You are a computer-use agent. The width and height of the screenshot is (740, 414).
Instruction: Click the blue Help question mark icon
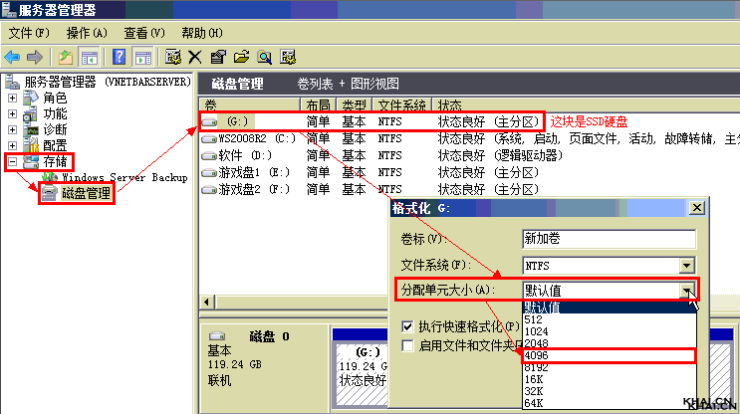[x=120, y=57]
